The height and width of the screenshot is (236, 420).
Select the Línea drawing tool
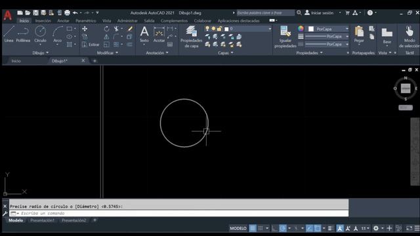coord(9,34)
